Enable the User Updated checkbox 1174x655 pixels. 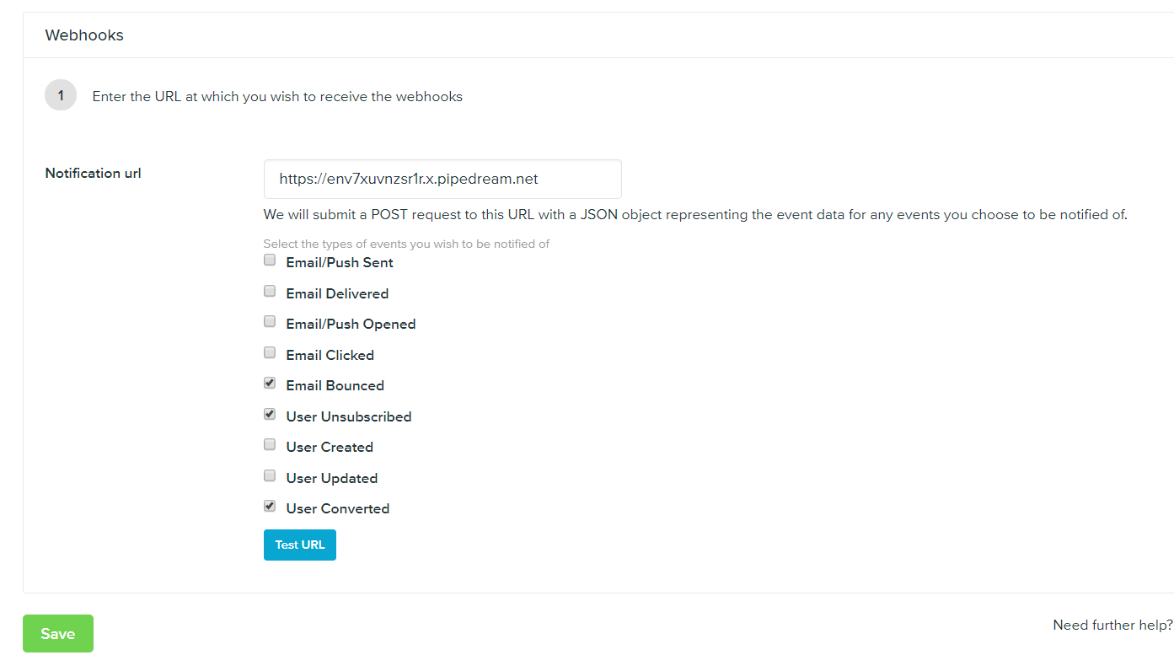pos(270,476)
